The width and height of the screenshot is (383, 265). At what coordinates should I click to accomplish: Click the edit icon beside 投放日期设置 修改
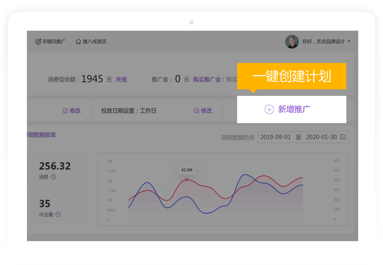[x=197, y=111]
